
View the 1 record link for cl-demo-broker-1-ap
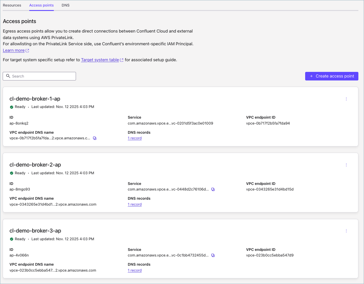(x=135, y=138)
